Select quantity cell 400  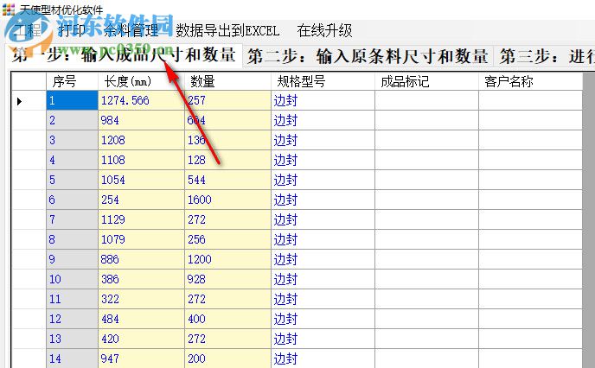[x=227, y=319]
